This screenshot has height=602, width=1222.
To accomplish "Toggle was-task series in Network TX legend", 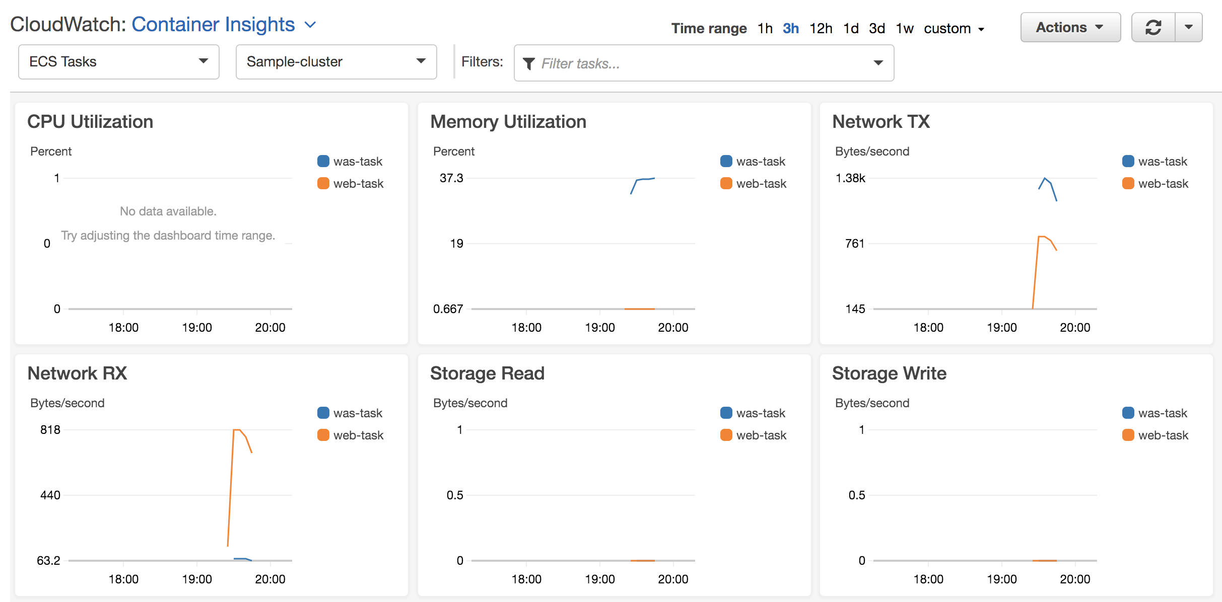I will tap(1163, 161).
